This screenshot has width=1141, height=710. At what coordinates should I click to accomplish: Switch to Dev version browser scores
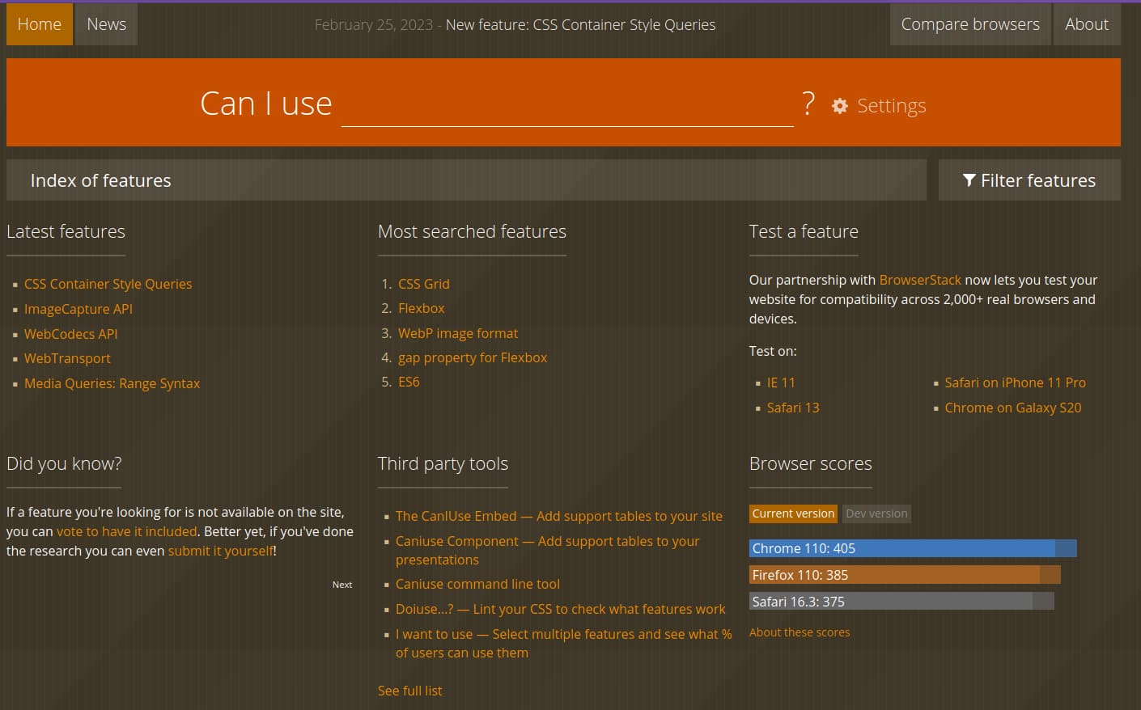click(x=876, y=513)
